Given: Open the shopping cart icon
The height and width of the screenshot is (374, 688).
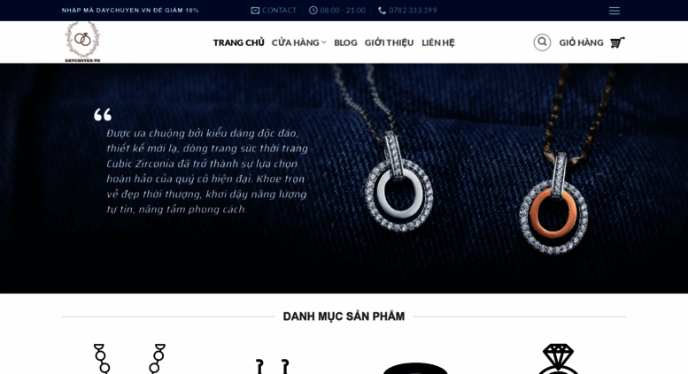Looking at the screenshot, I should click(617, 42).
